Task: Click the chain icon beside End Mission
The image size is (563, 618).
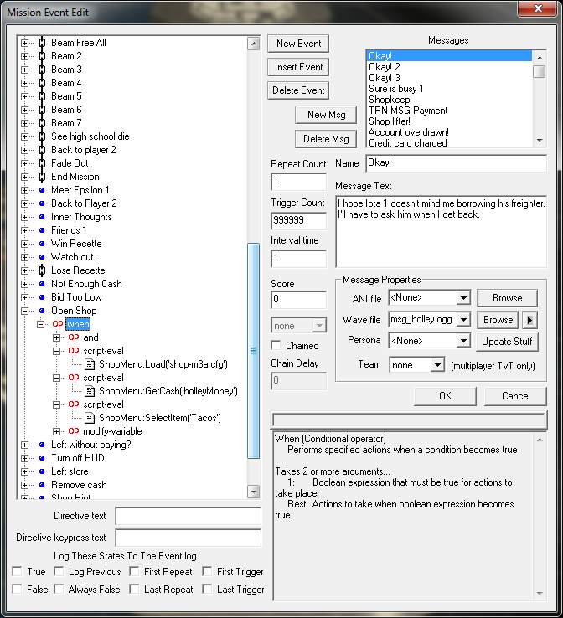Action: coord(42,177)
